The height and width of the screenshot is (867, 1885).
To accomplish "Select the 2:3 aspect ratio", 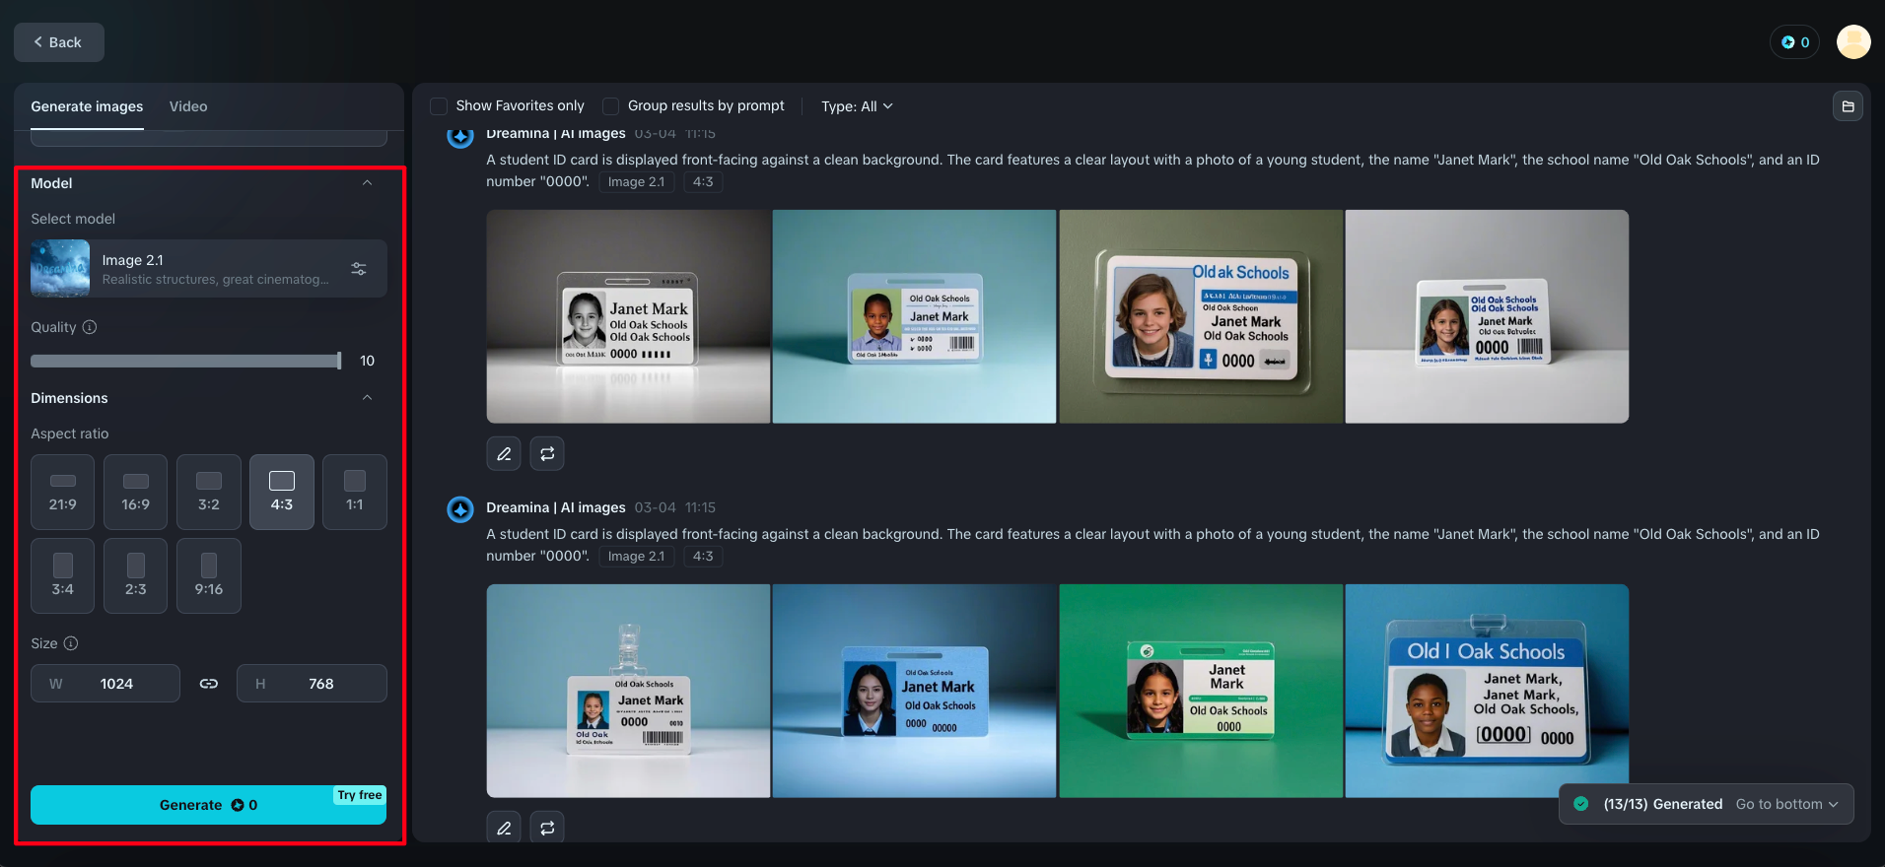I will 136,576.
